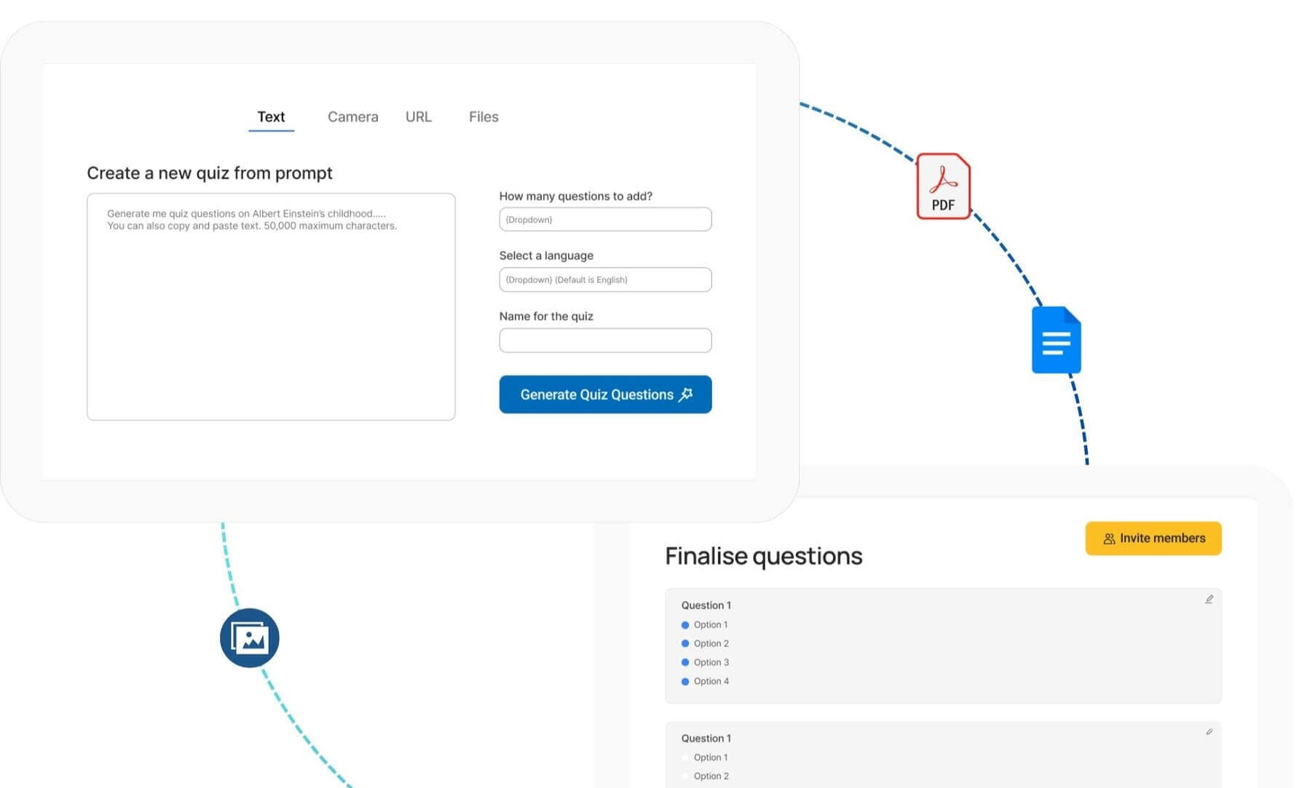
Task: Open the URL tab
Action: click(418, 117)
